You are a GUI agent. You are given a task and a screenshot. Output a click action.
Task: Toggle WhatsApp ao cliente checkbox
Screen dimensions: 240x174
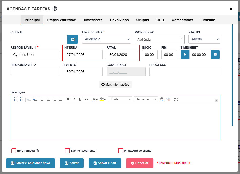(x=121, y=151)
